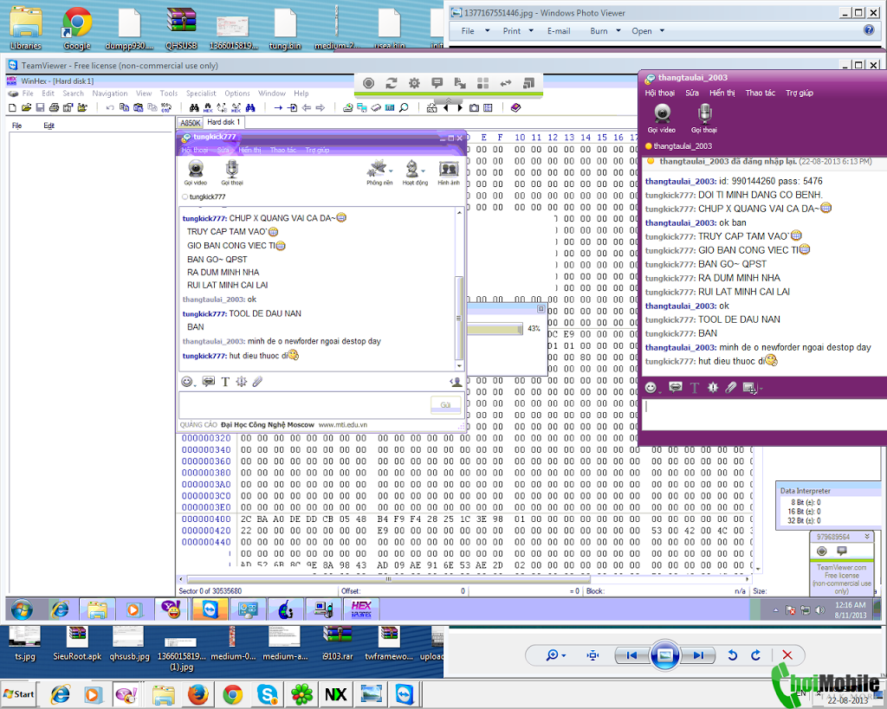Click the 43% progress bar

[494, 328]
